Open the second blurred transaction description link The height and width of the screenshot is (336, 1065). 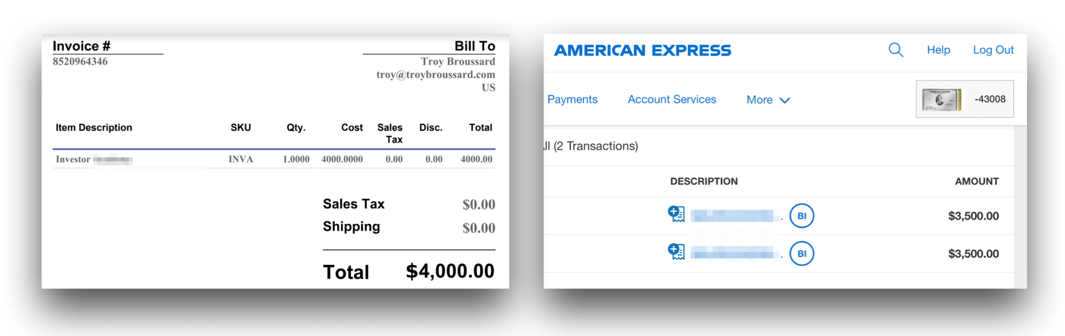point(733,253)
